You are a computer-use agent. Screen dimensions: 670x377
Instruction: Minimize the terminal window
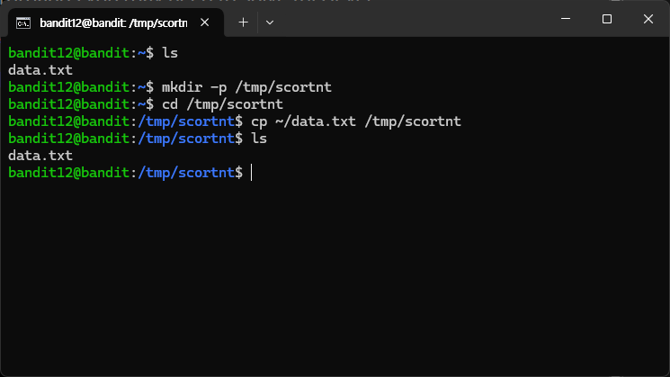[566, 19]
